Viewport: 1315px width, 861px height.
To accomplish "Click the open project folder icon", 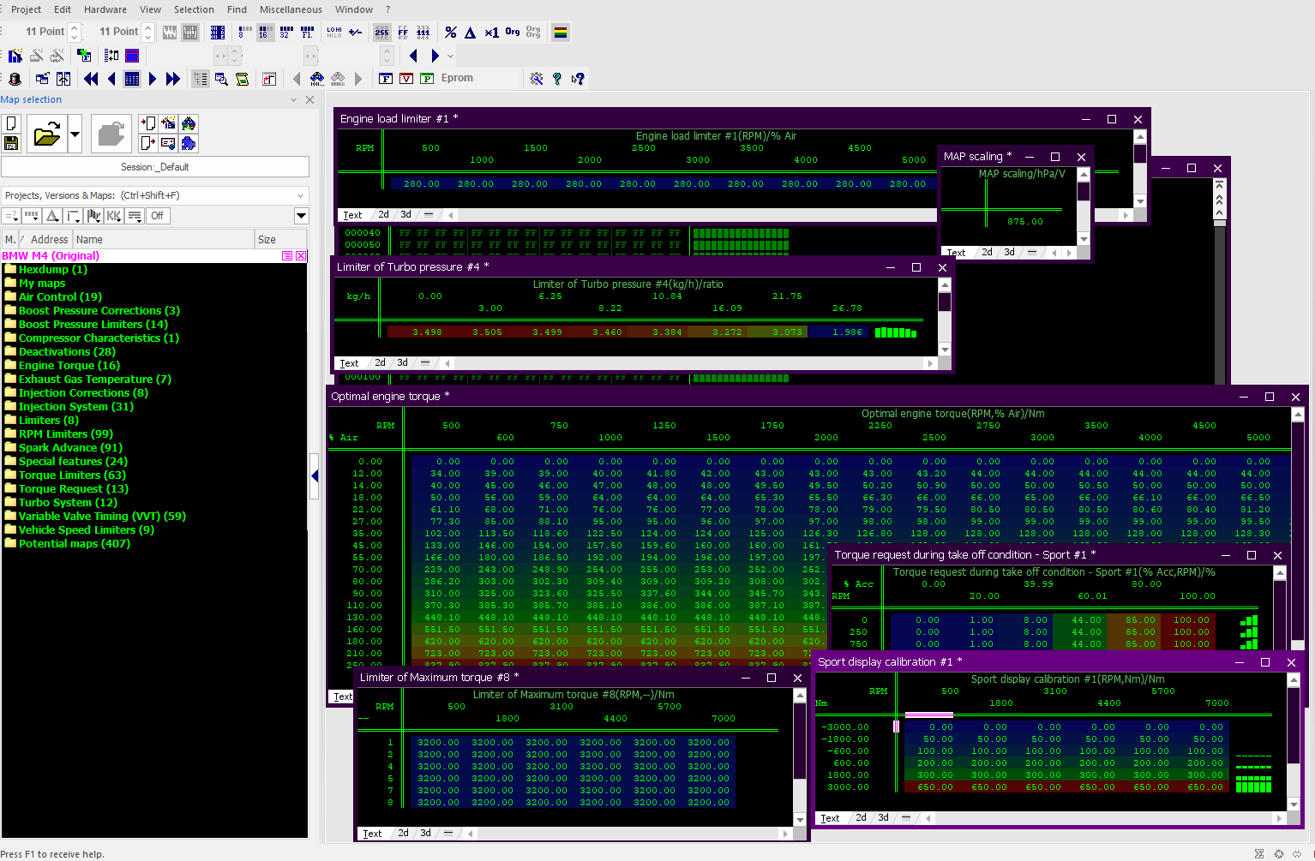I will (46, 134).
